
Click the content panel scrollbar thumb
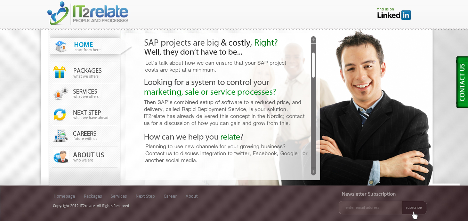(313, 65)
